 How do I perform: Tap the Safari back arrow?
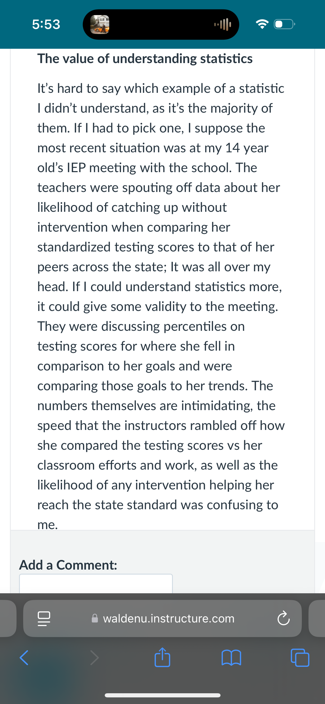pos(24,658)
